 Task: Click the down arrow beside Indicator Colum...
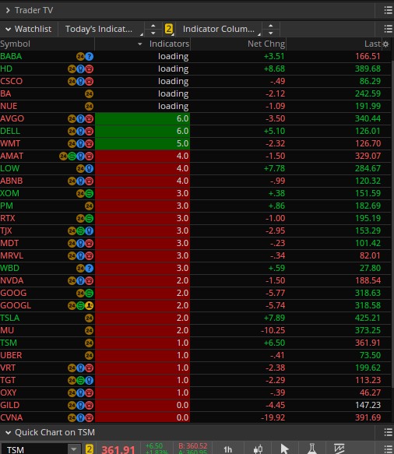click(x=270, y=33)
